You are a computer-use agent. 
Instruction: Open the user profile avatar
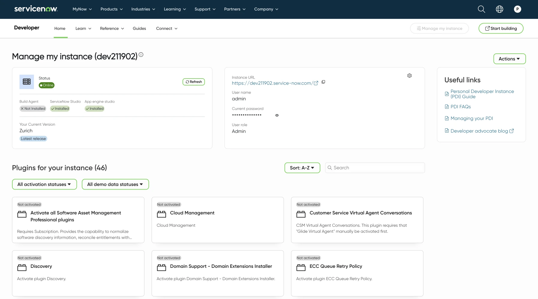click(517, 9)
